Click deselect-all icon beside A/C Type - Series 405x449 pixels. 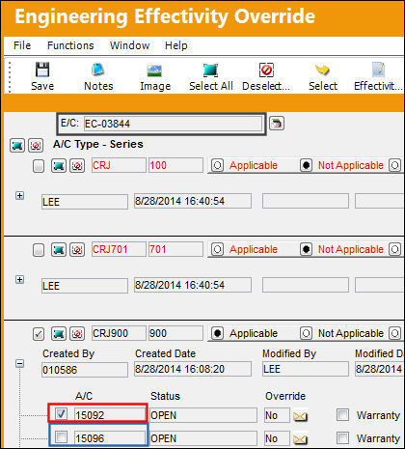click(36, 146)
